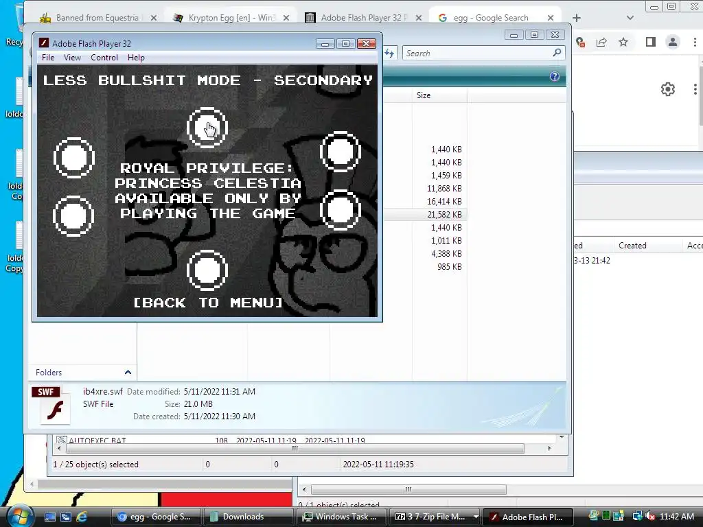Image resolution: width=703 pixels, height=527 pixels.
Task: Expand the 7-Zip File Manager taskbar group
Action: (x=476, y=517)
